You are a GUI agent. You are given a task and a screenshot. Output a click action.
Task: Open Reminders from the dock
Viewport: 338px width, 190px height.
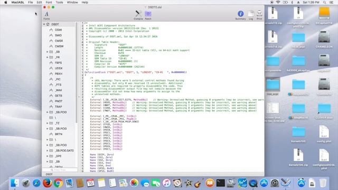pyautogui.click(x=112, y=183)
